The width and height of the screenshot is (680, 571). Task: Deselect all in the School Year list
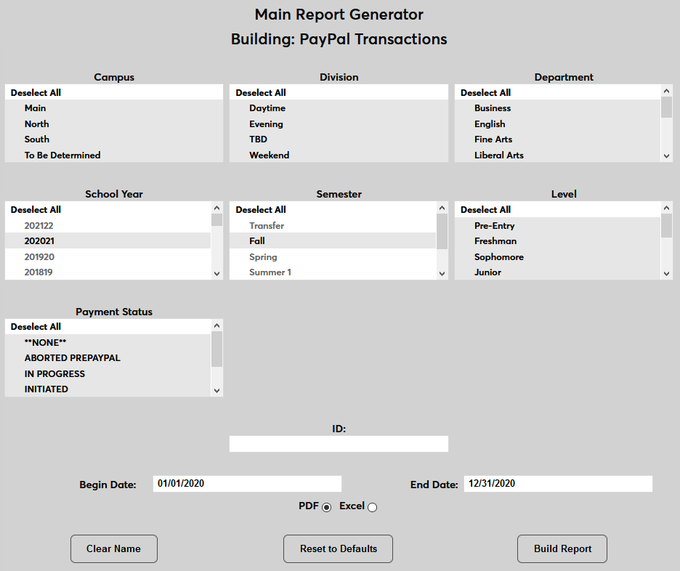coord(108,209)
